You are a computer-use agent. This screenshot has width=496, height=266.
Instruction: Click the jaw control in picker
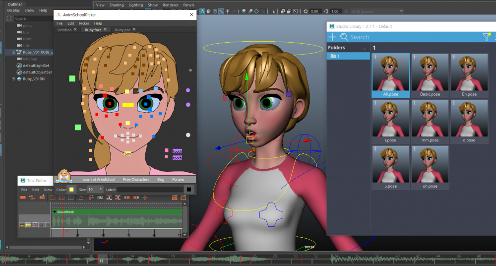point(127,154)
